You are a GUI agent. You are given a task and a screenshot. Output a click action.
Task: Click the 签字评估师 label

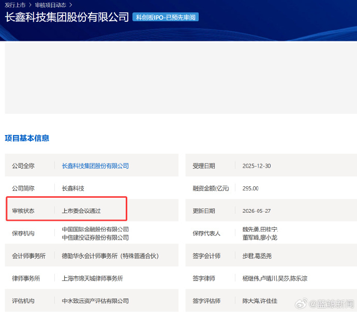pos(206,301)
